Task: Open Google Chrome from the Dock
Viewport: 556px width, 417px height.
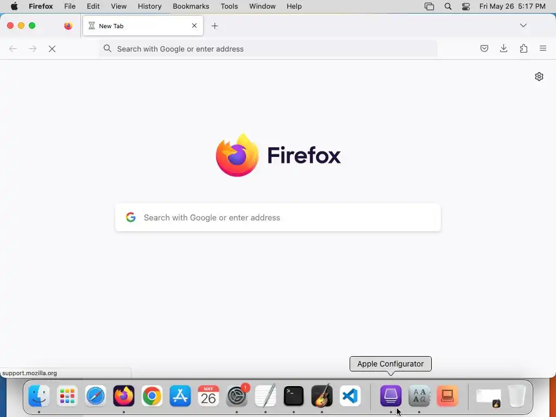Action: [152, 396]
